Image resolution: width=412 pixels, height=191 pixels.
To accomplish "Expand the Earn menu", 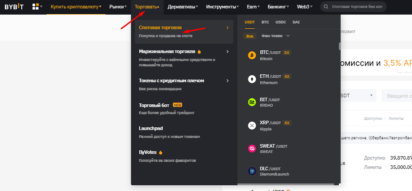I will 253,7.
